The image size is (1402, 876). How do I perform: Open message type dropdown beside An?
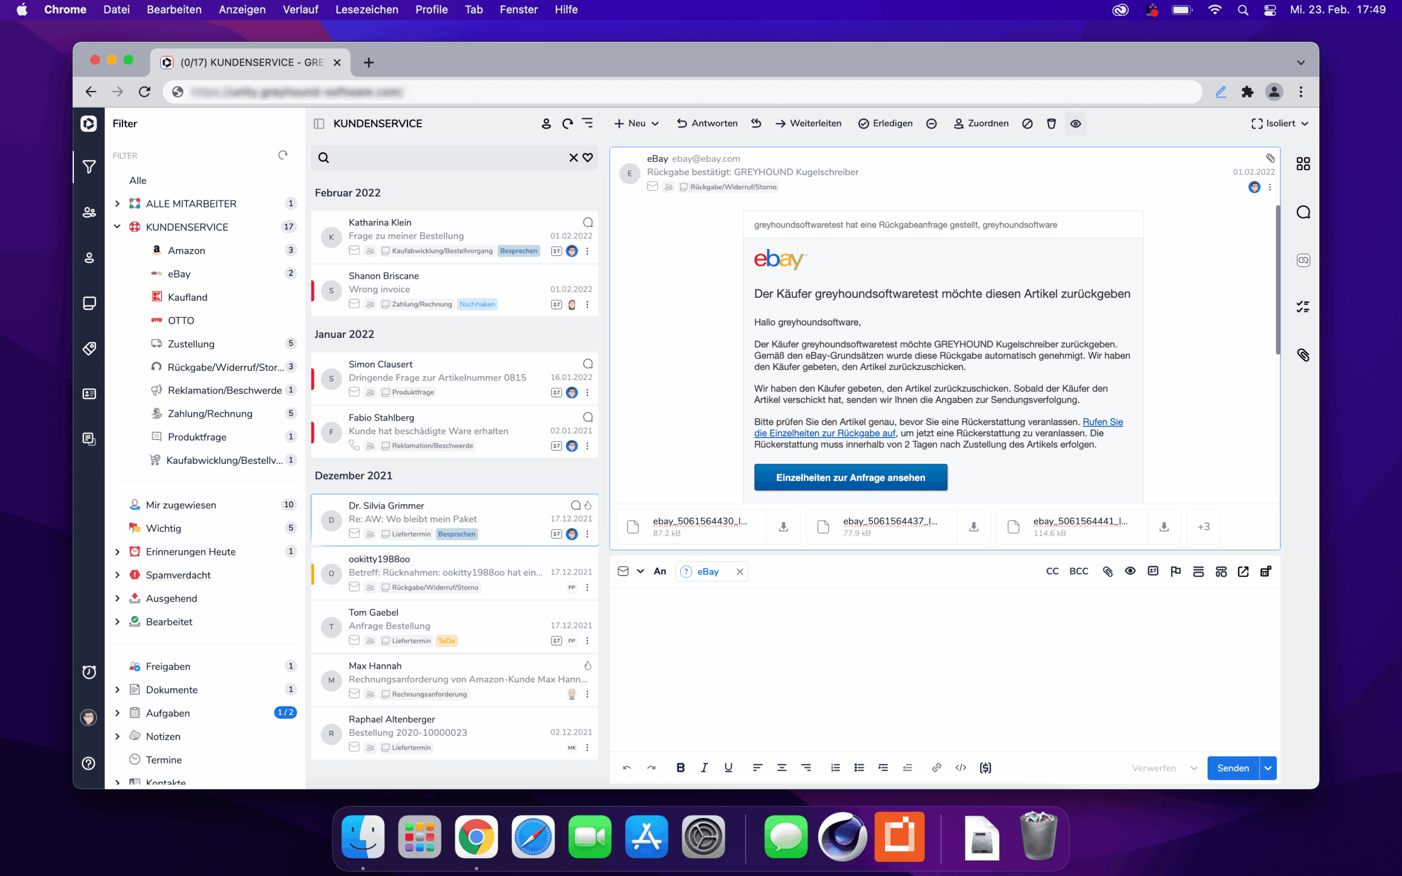[x=640, y=571]
